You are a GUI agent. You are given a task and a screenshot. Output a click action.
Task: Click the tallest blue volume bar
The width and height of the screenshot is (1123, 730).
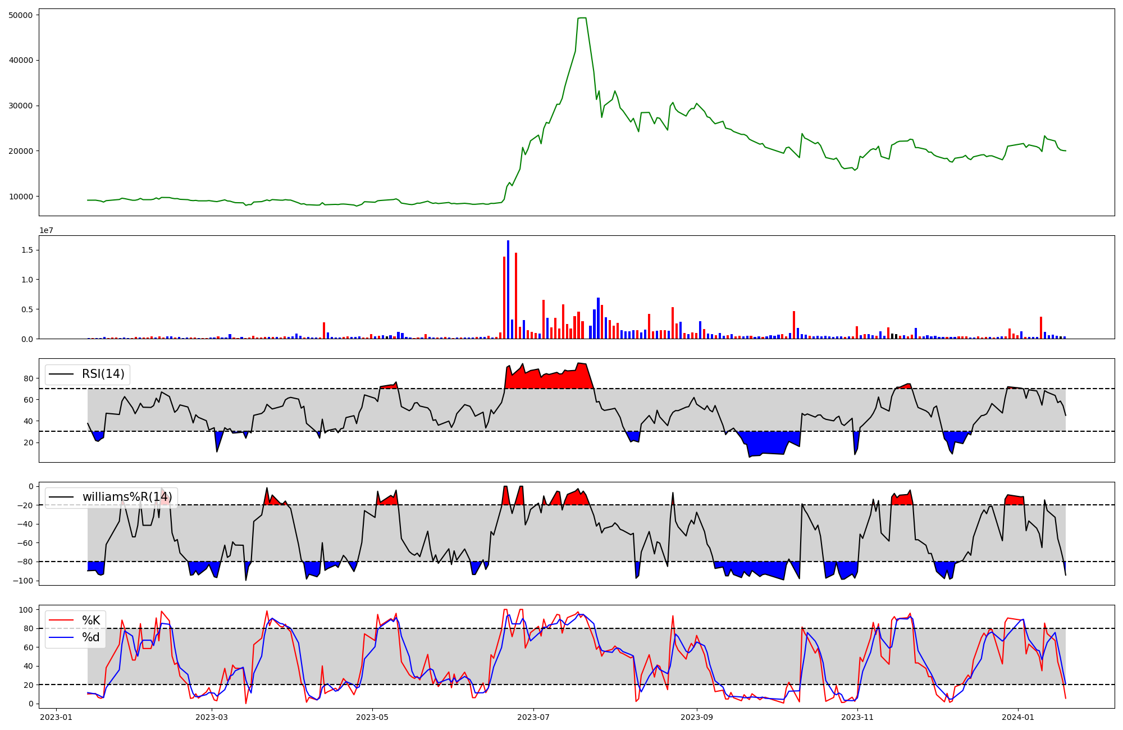pyautogui.click(x=508, y=289)
